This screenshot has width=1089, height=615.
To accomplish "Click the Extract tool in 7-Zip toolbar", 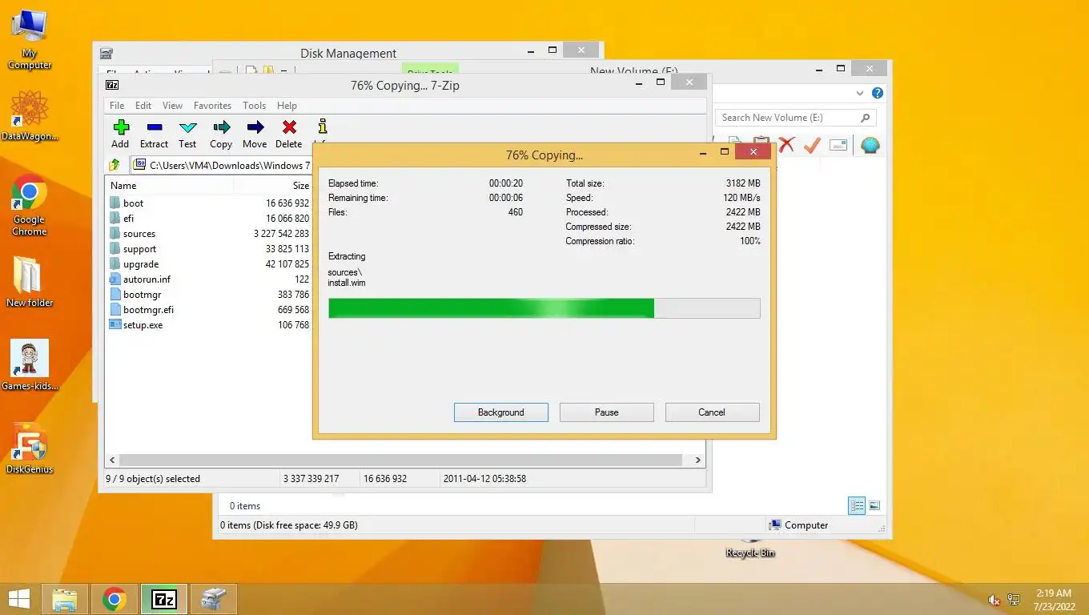I will (154, 134).
